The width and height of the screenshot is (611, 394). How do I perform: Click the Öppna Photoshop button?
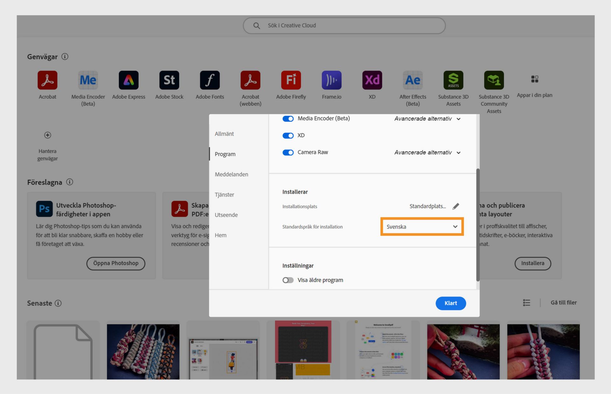click(116, 263)
